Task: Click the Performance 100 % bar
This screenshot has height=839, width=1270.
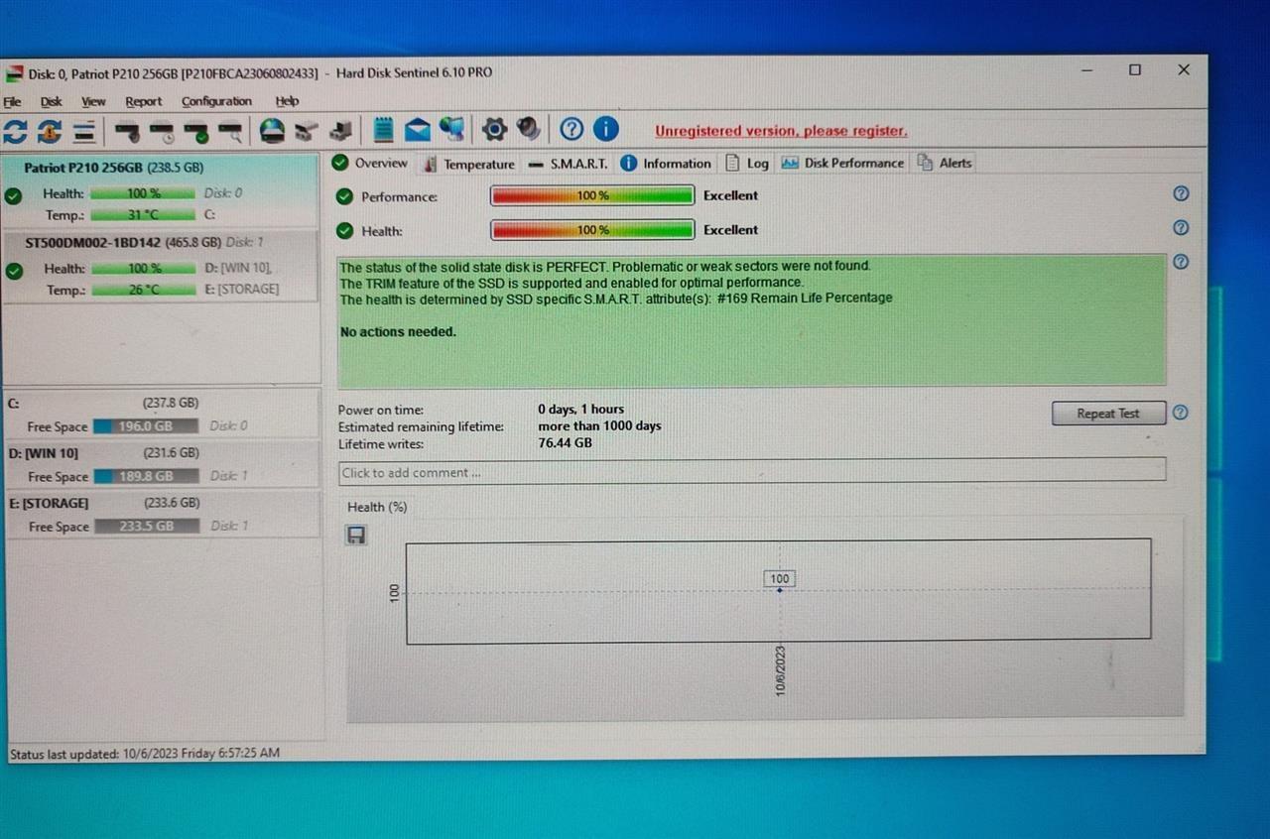Action: coord(592,195)
